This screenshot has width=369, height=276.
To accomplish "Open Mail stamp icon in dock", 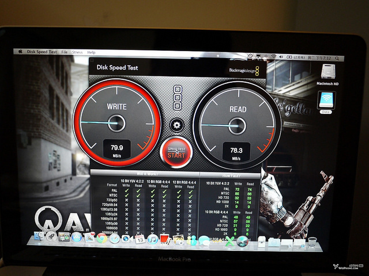I will [x=89, y=237].
